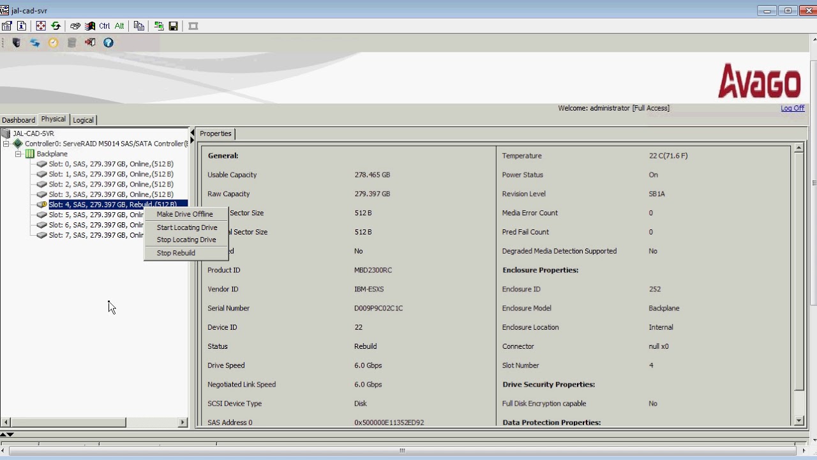817x460 pixels.
Task: Click the Ctrl-Alt-Del keys icon
Action: pos(75,26)
